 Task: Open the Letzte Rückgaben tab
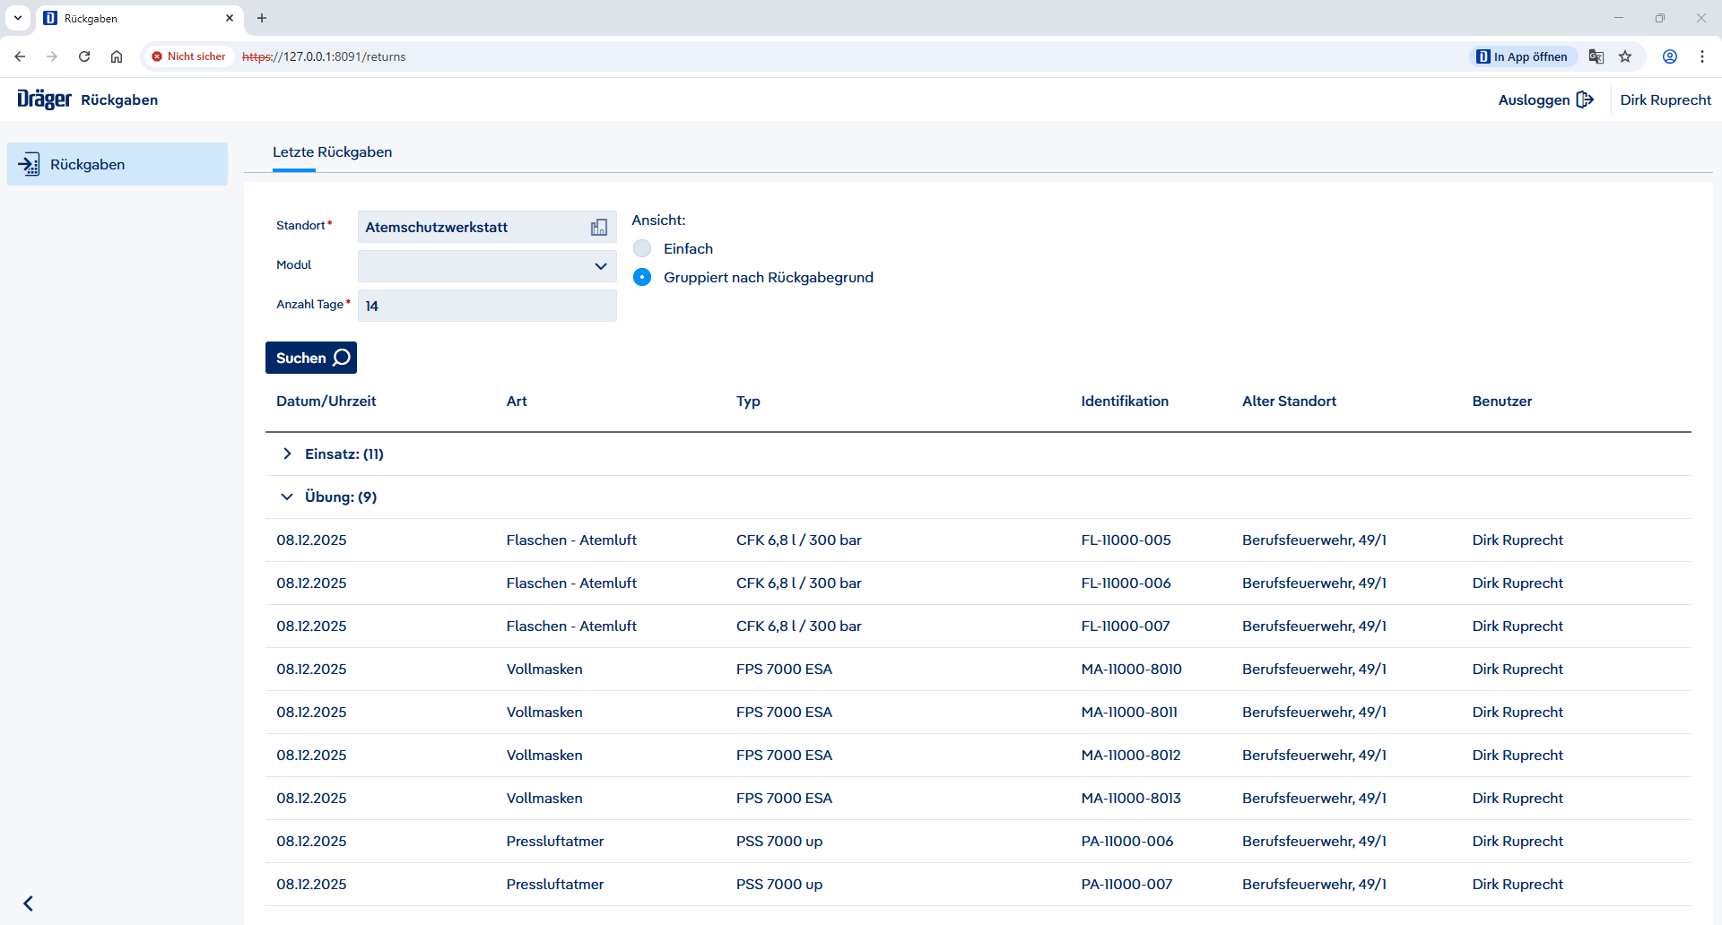(x=332, y=152)
